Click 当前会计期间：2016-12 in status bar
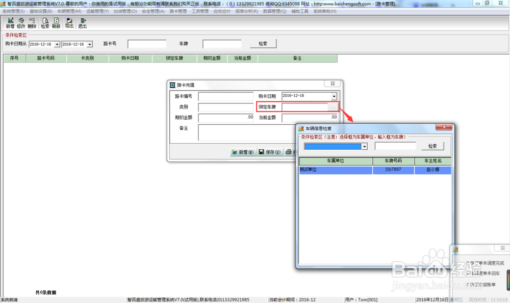Image resolution: width=510 pixels, height=303 pixels. pos(292,300)
